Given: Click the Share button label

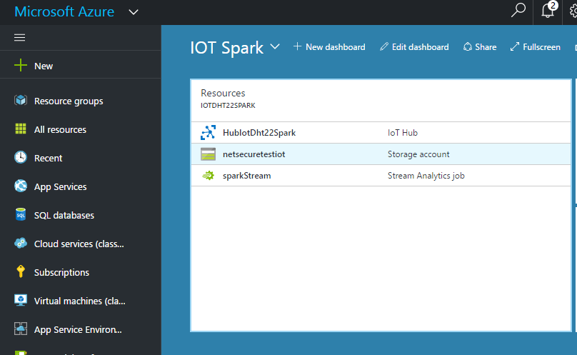Looking at the screenshot, I should (x=486, y=47).
